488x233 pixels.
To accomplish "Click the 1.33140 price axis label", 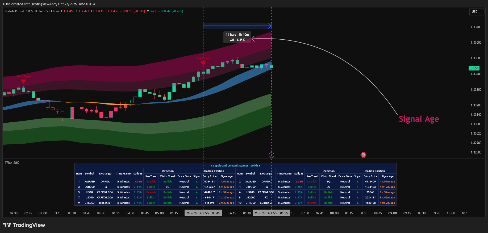I will coord(476,115).
